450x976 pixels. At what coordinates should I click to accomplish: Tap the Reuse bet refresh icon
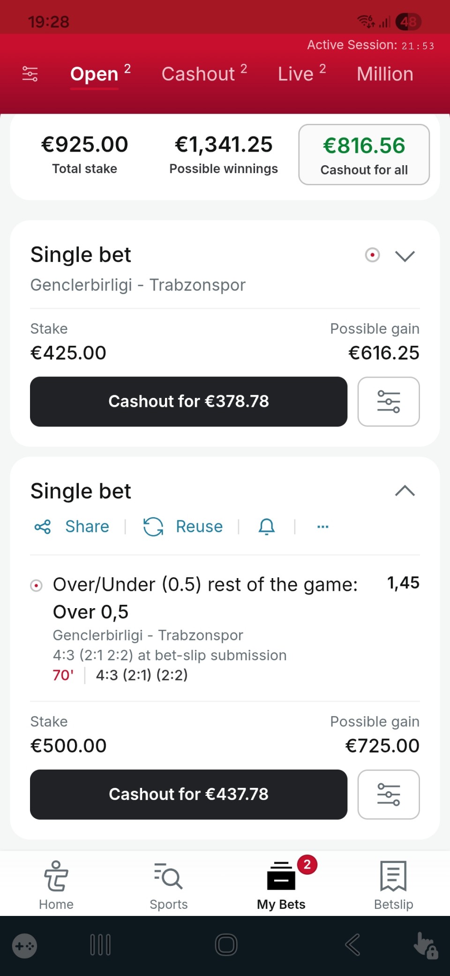153,526
